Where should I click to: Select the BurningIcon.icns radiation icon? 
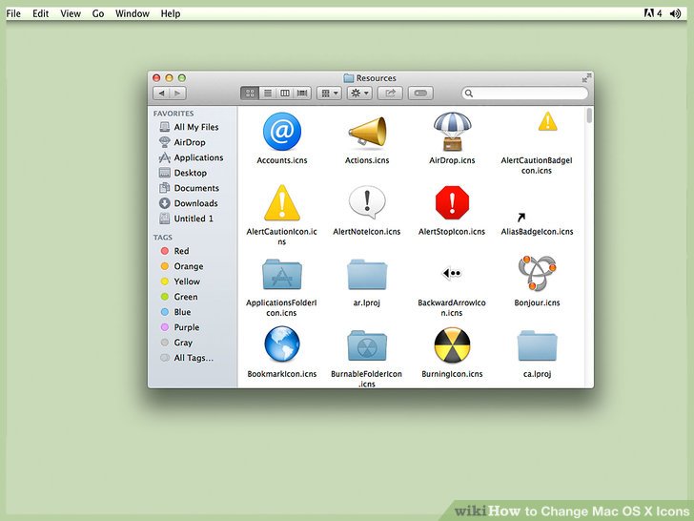point(452,345)
